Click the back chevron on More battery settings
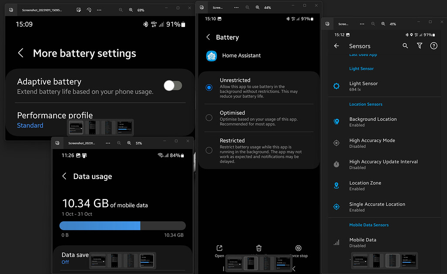The height and width of the screenshot is (274, 447). pos(21,53)
